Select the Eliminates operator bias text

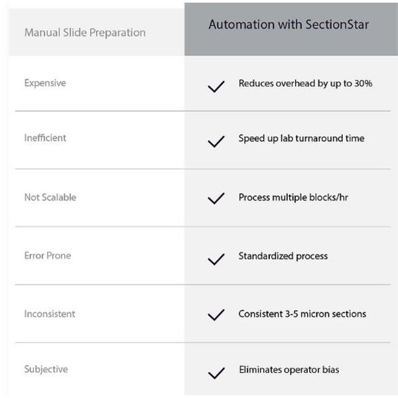click(289, 370)
